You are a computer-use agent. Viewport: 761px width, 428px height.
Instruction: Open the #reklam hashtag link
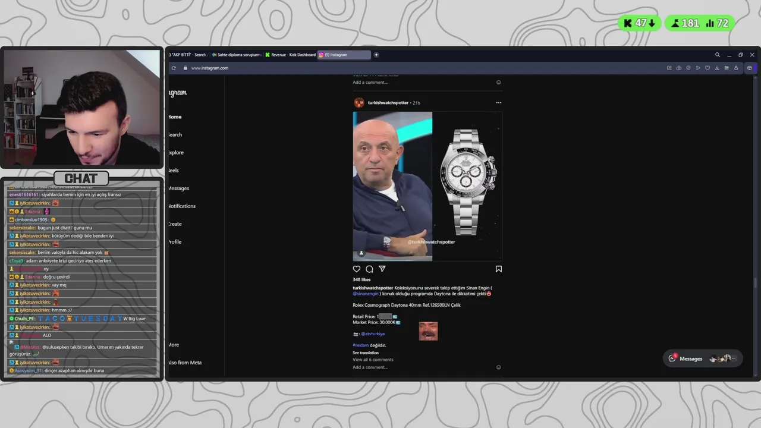(361, 345)
